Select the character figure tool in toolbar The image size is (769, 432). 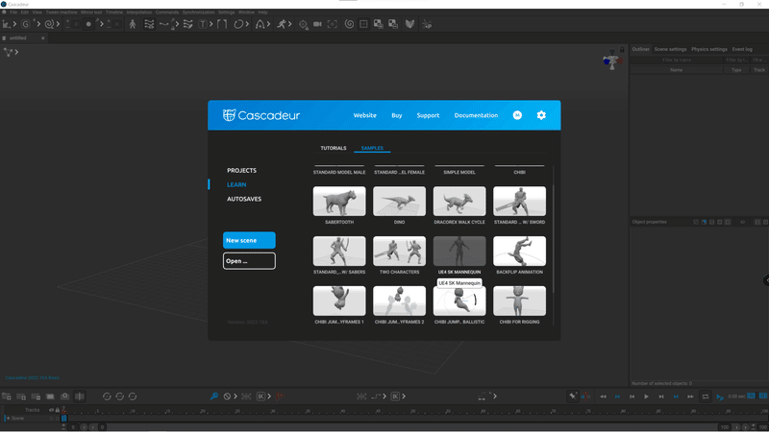tap(133, 24)
